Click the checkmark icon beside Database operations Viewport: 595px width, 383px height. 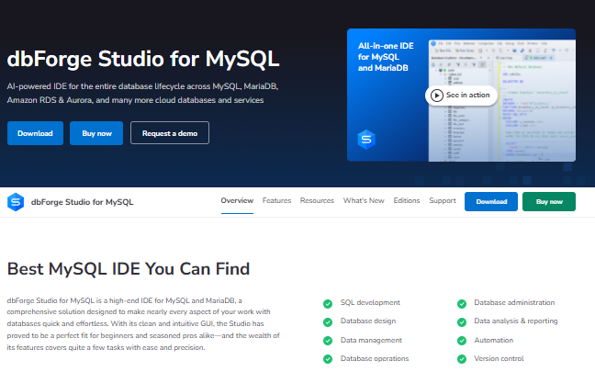[x=328, y=359]
